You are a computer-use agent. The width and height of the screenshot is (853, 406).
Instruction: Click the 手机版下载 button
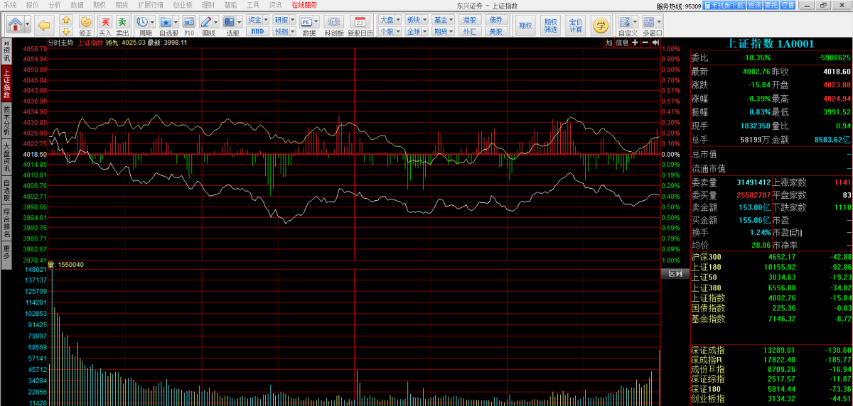click(724, 5)
